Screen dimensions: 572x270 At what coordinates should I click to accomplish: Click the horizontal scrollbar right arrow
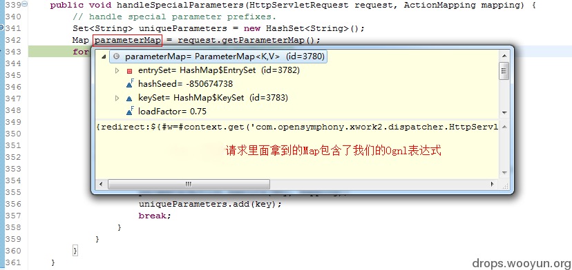(x=492, y=184)
